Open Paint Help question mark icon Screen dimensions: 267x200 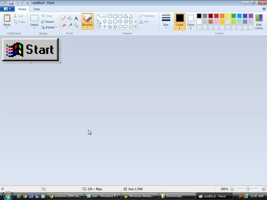pyautogui.click(x=264, y=9)
